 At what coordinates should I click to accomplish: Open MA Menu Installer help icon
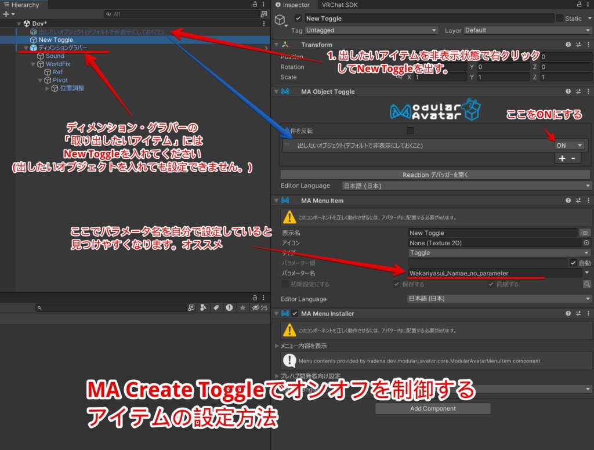[x=568, y=313]
